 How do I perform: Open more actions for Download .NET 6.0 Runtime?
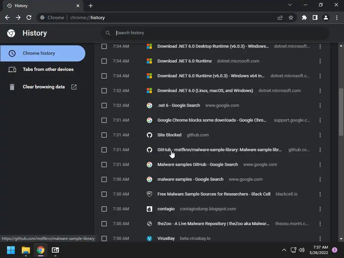tap(320, 61)
